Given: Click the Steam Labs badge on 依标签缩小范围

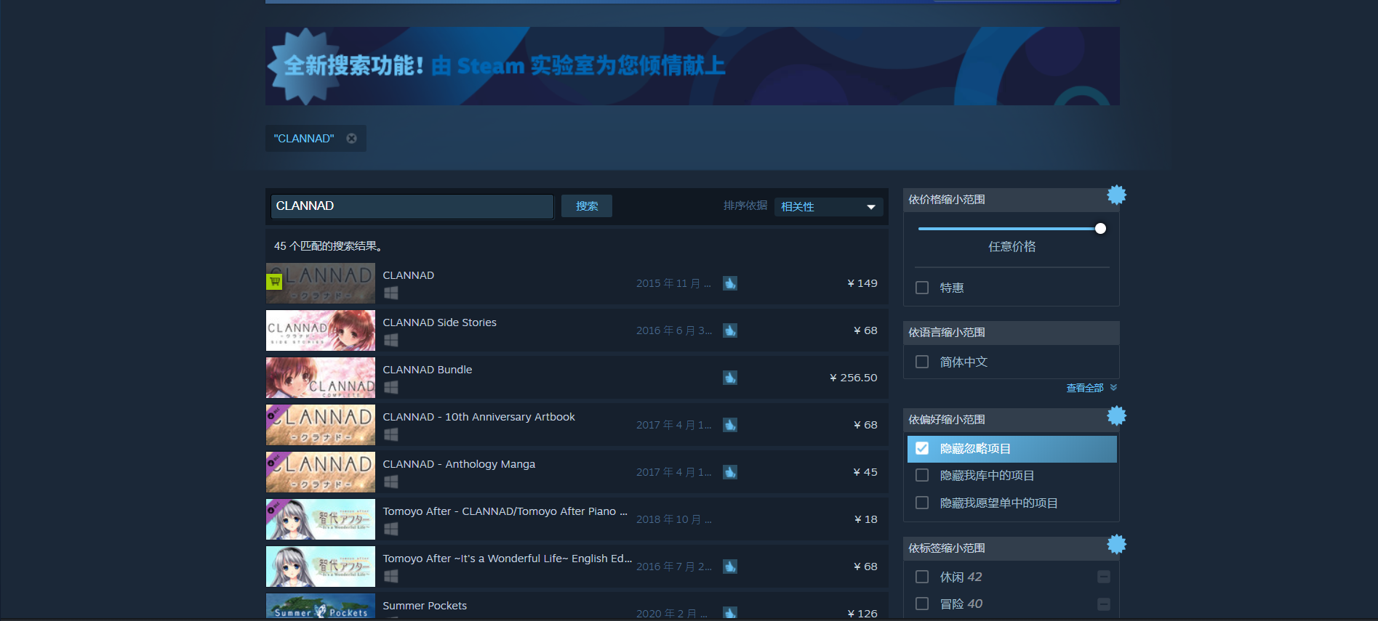Looking at the screenshot, I should coord(1116,544).
